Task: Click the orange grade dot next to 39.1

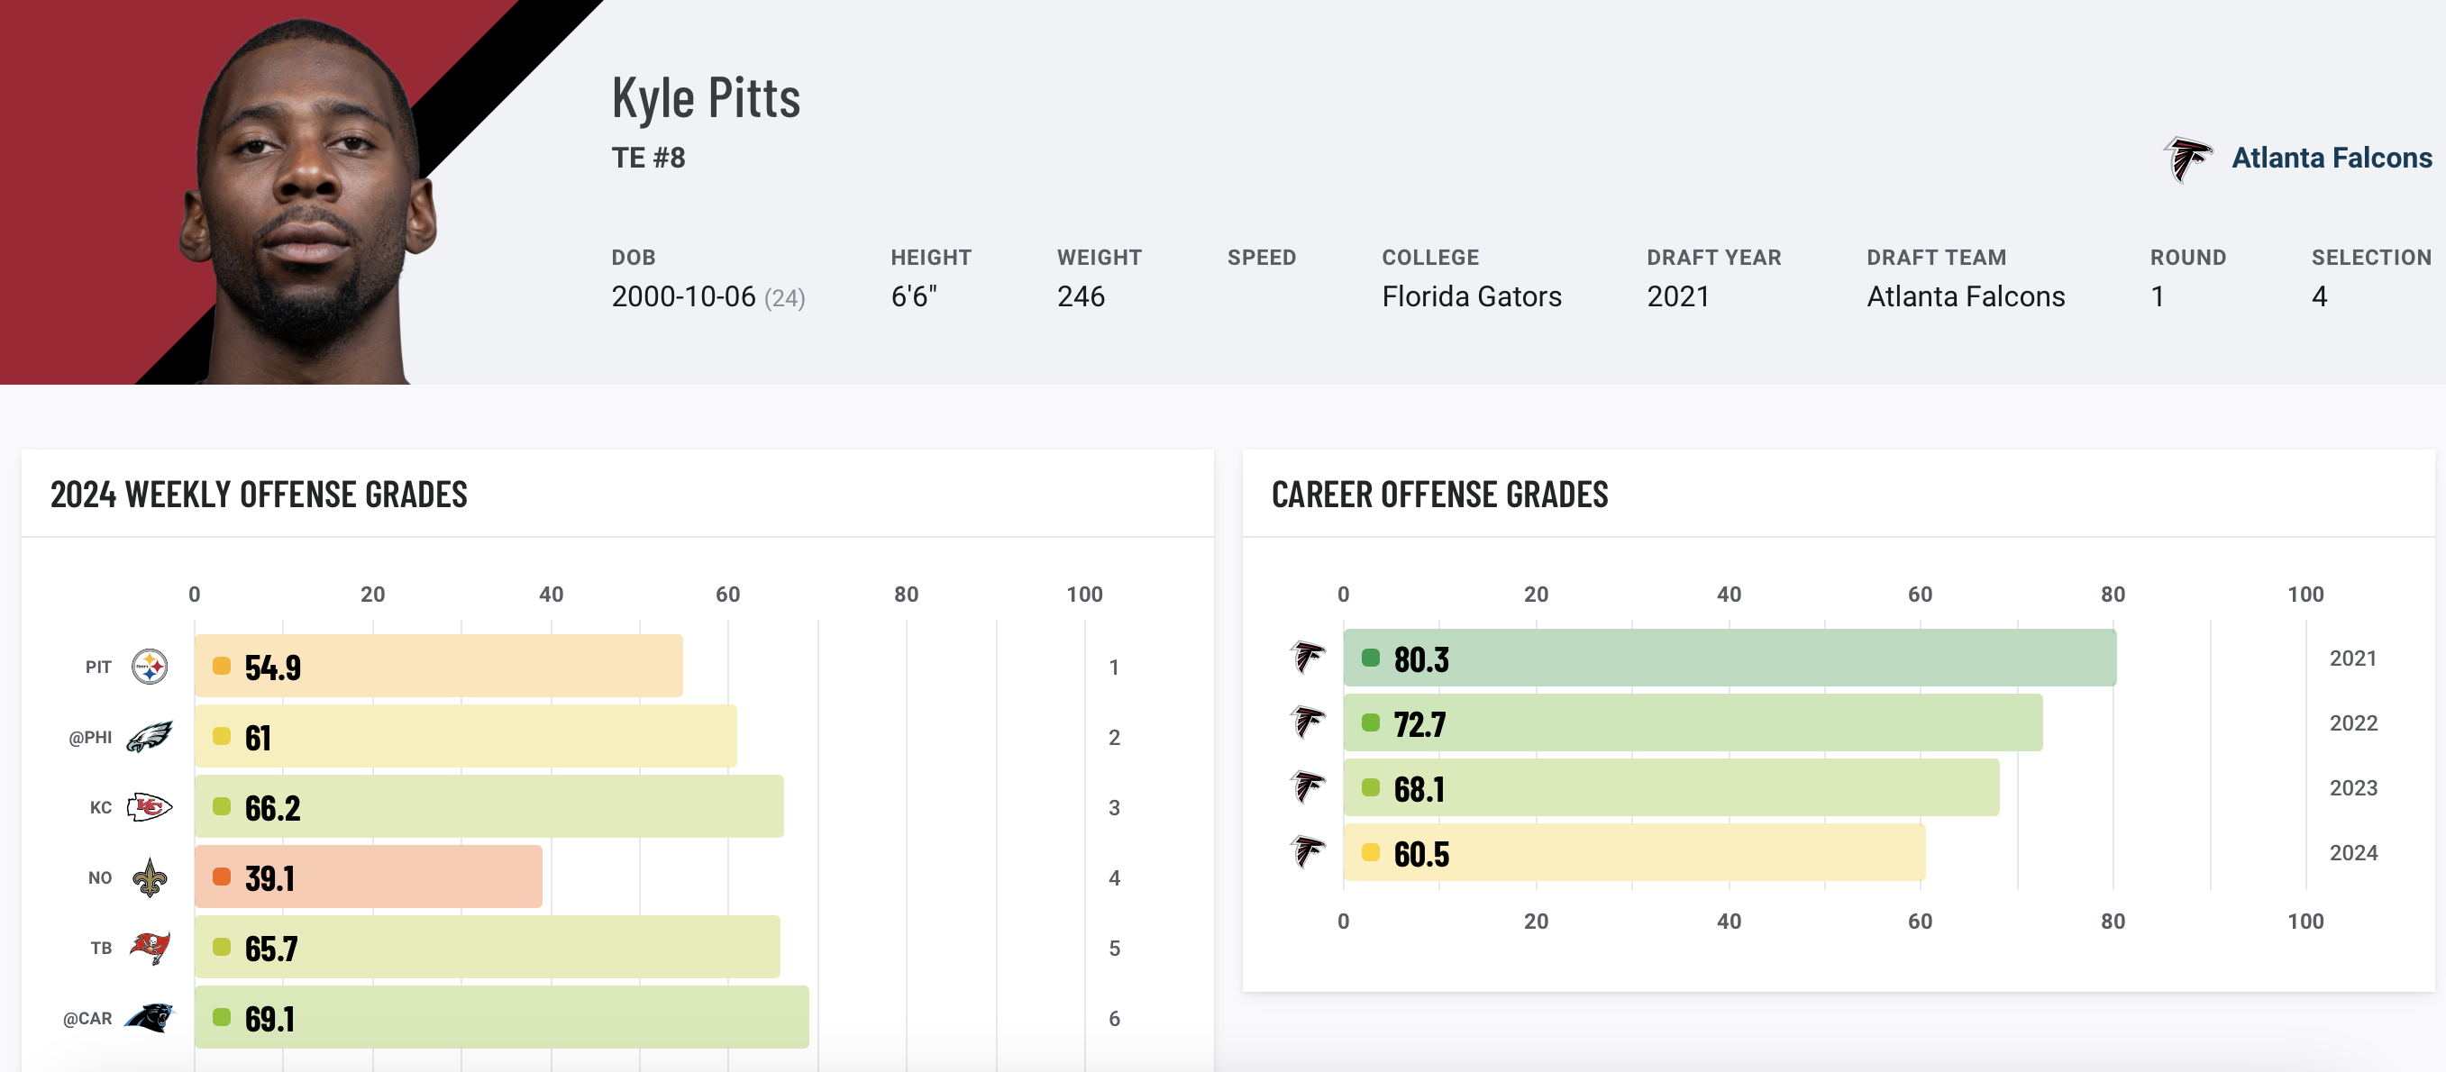Action: [x=221, y=877]
